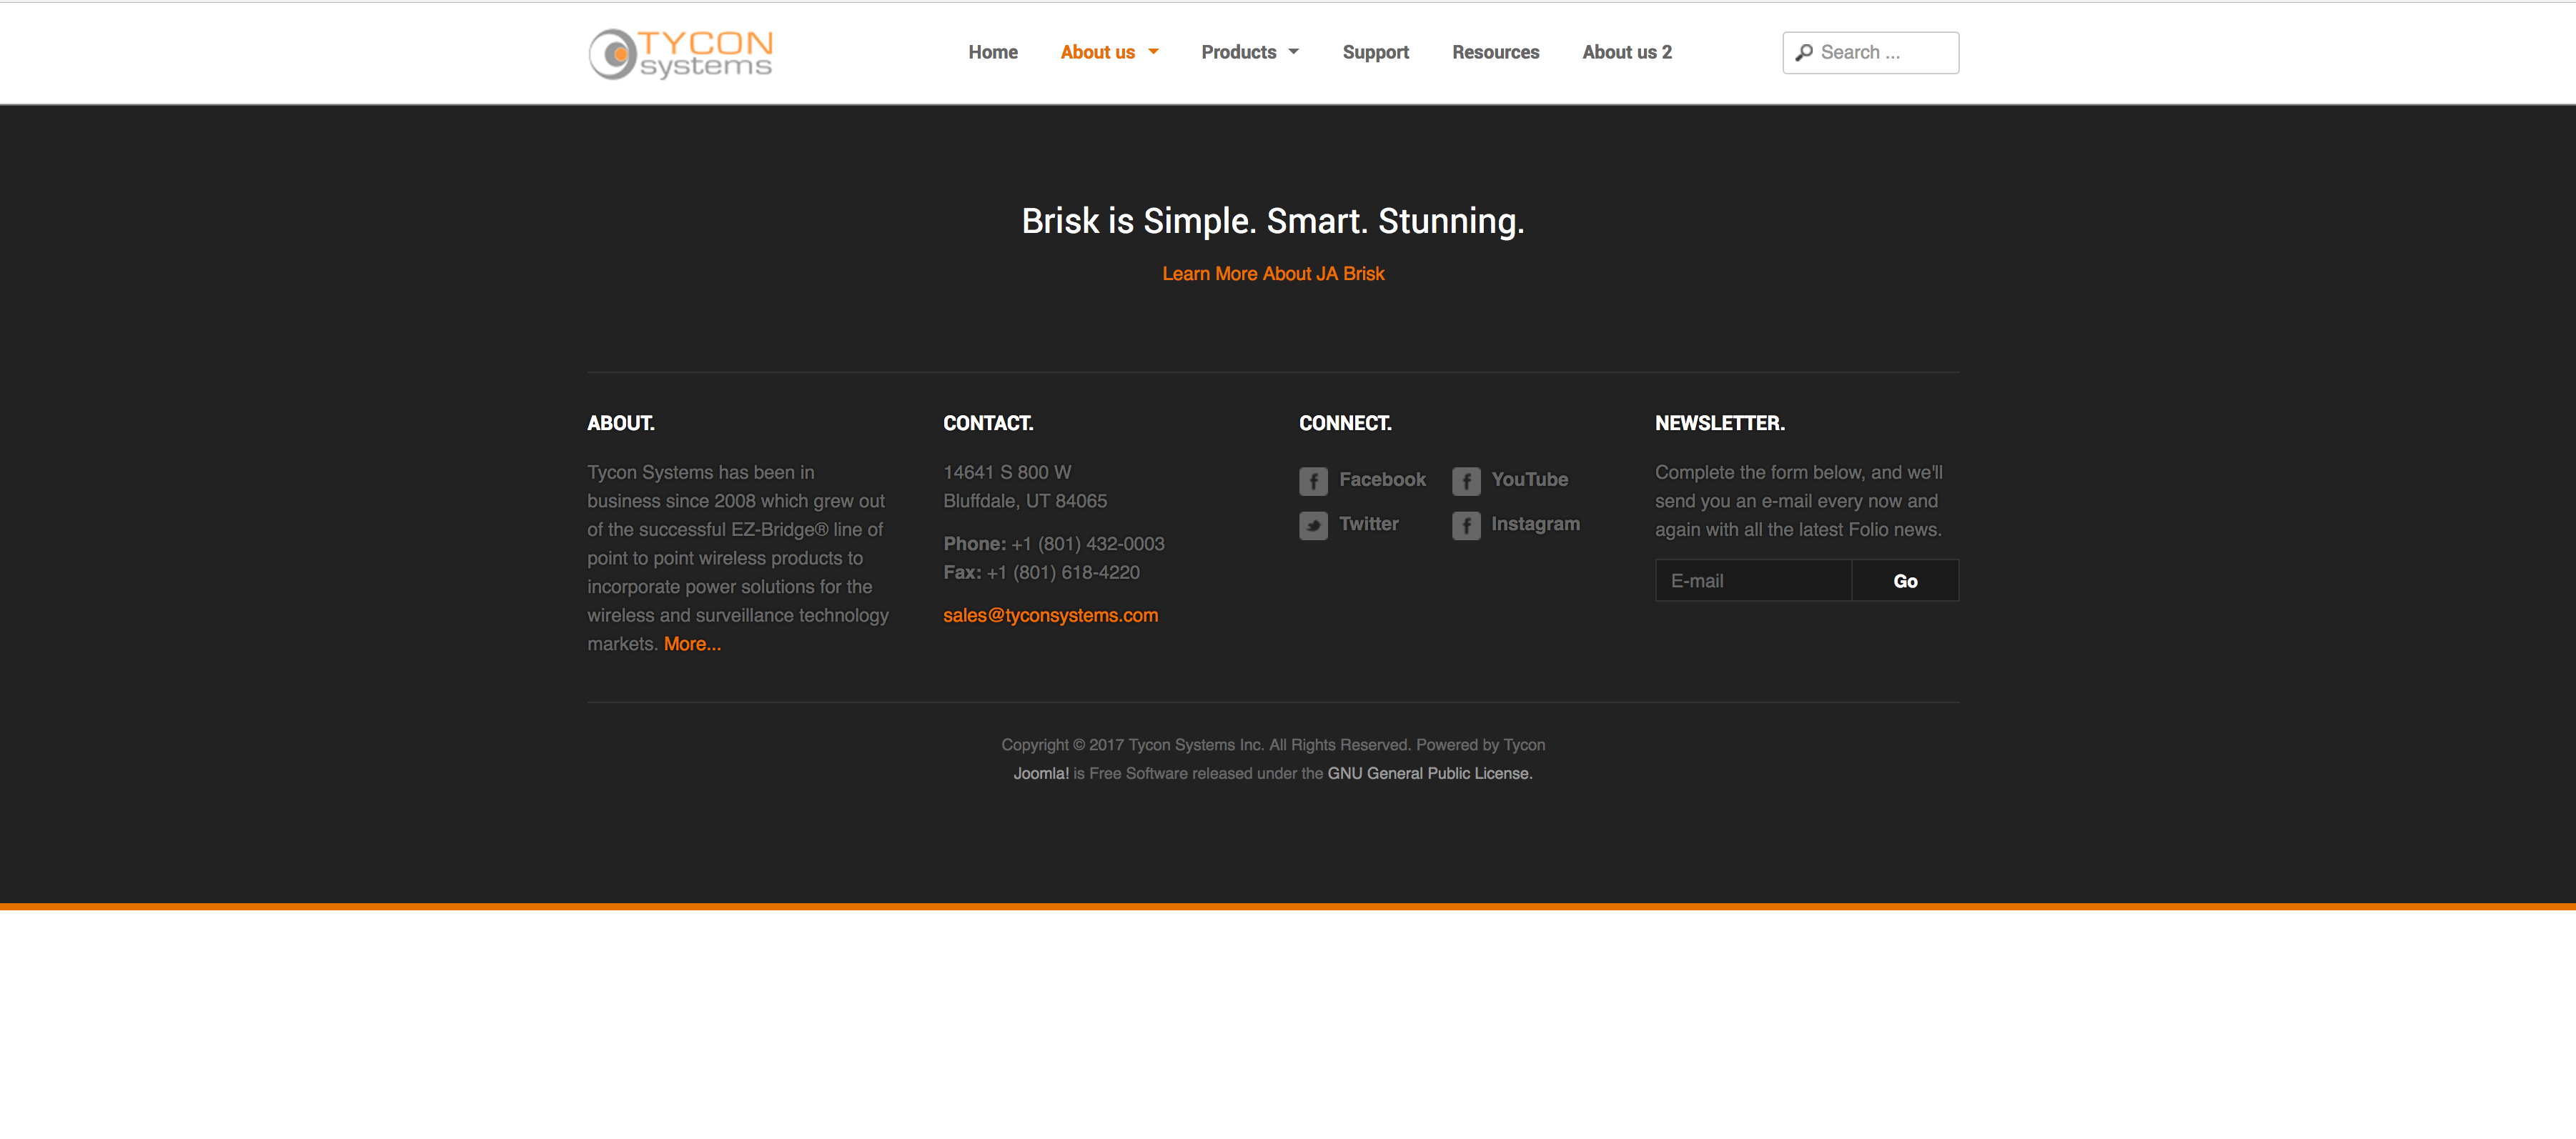Viewport: 2576px width, 1139px height.
Task: Click the search magnifier icon
Action: point(1803,53)
